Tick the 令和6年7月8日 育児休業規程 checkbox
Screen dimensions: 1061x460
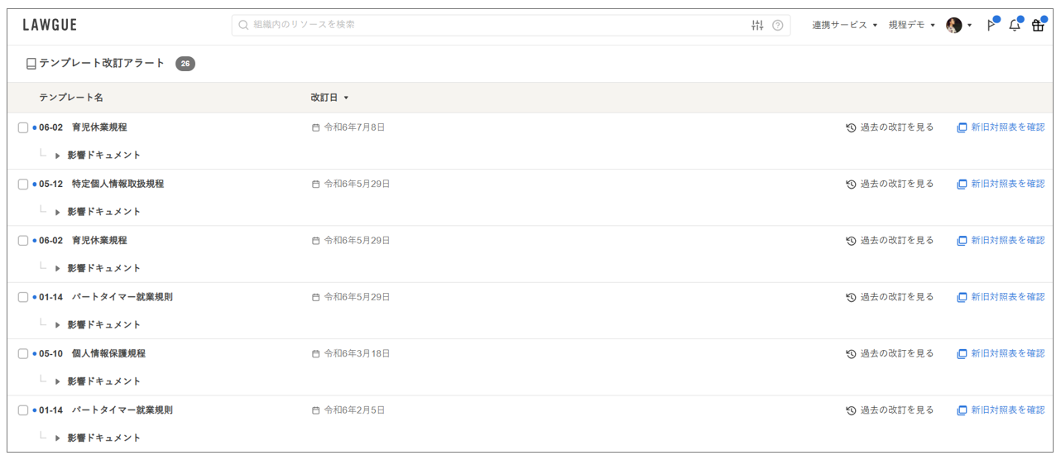(x=23, y=128)
